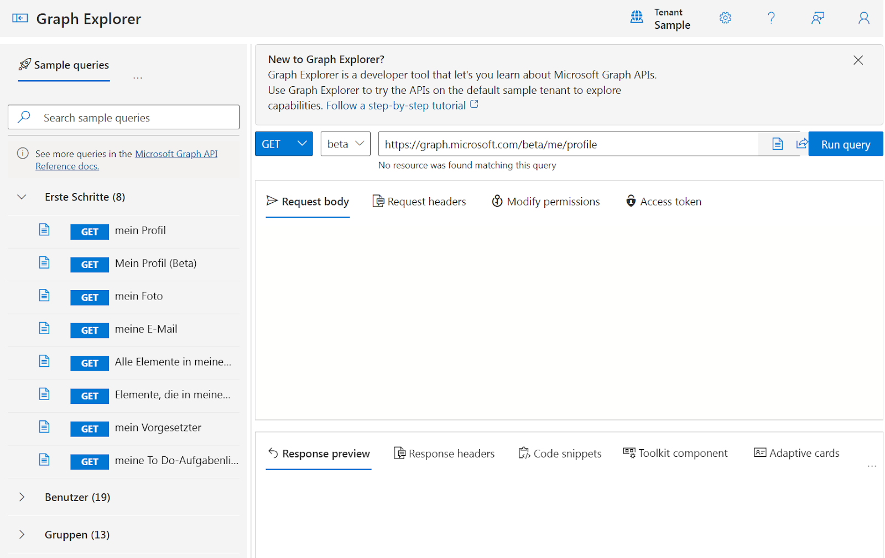885x558 pixels.
Task: Open docs icon for Mein Profil (Beta)
Action: (x=44, y=262)
